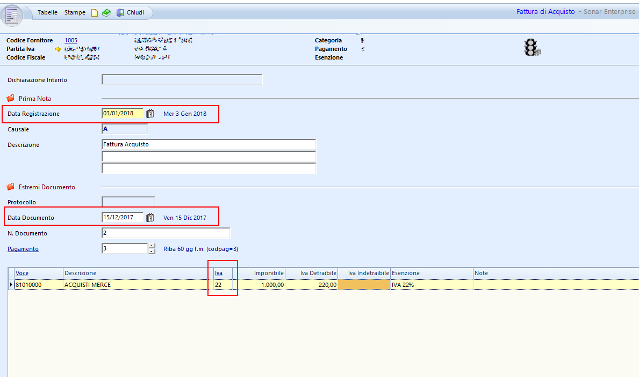Open calendar picker for Data Registrazione
639x377 pixels.
(x=150, y=114)
